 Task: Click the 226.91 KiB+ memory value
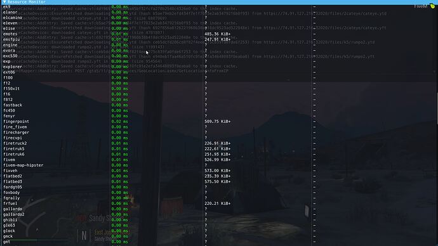(x=218, y=143)
